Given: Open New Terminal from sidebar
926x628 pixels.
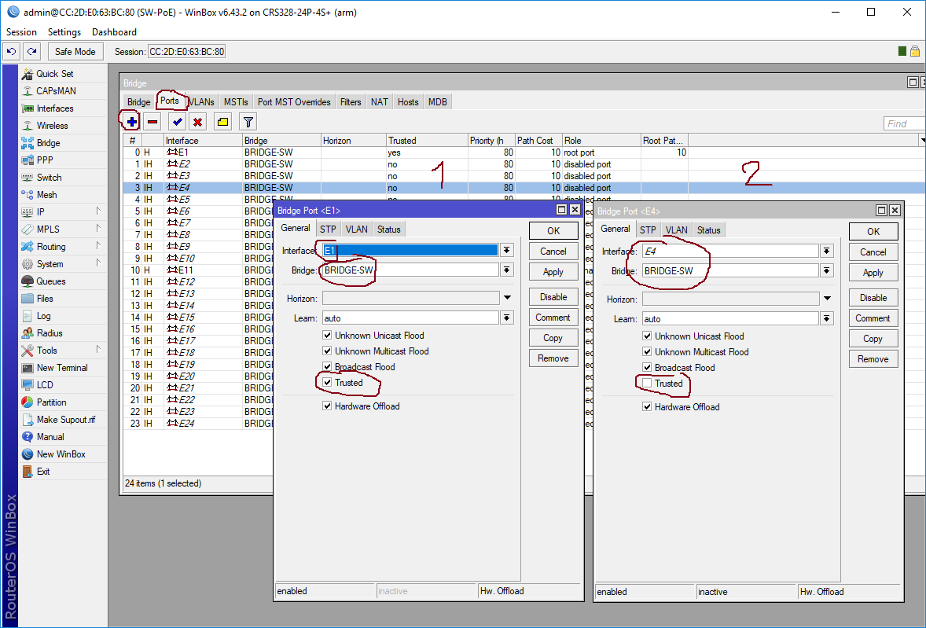Looking at the screenshot, I should coord(62,368).
